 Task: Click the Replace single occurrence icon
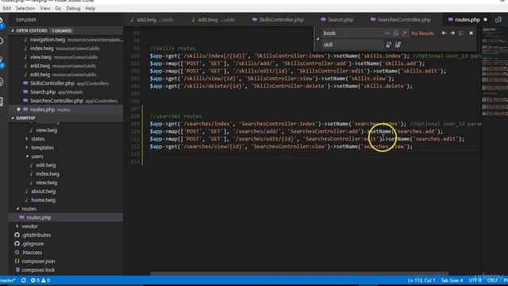tap(388, 44)
